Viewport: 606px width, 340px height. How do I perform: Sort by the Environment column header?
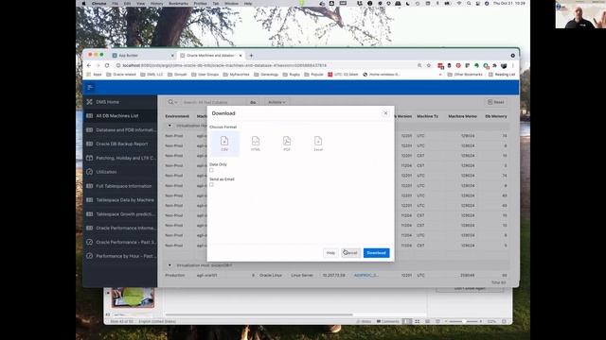point(177,116)
